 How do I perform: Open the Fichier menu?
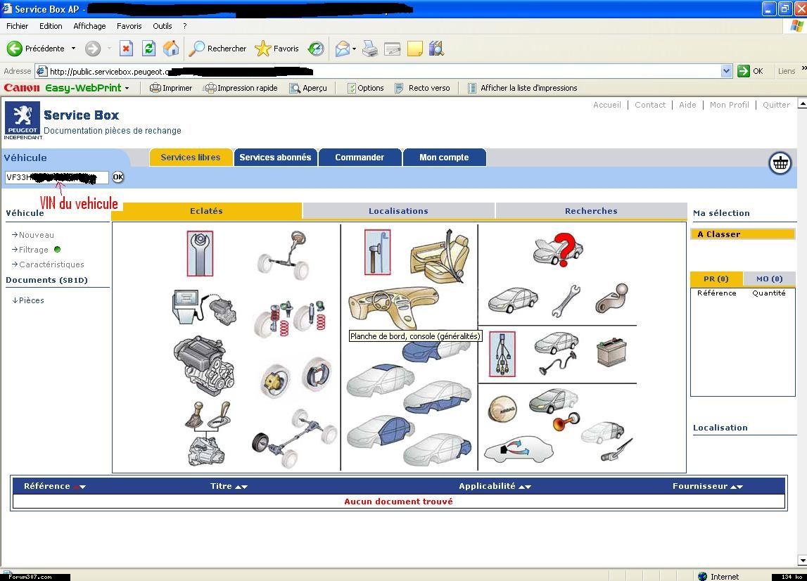click(x=17, y=26)
